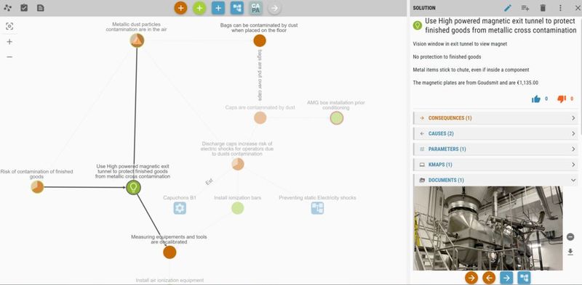The image size is (582, 285).
Task: Click the solution title text in panel
Action: [501, 26]
